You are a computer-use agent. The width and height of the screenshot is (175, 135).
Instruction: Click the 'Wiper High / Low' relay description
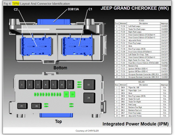point(135,91)
